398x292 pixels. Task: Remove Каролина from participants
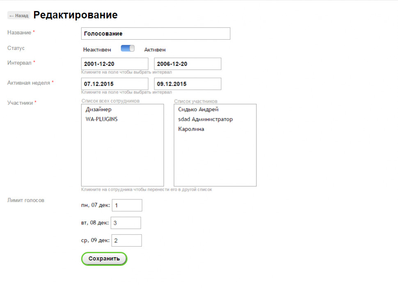pos(191,129)
